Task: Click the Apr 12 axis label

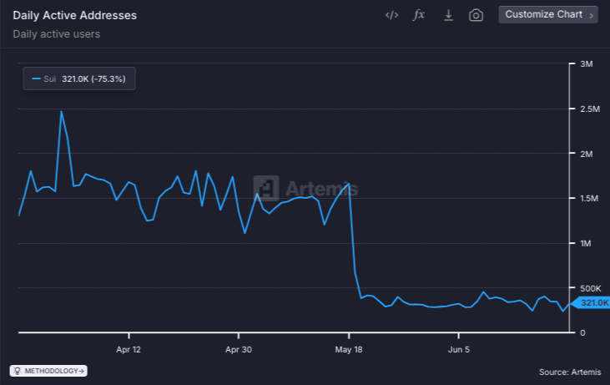Action: [129, 350]
